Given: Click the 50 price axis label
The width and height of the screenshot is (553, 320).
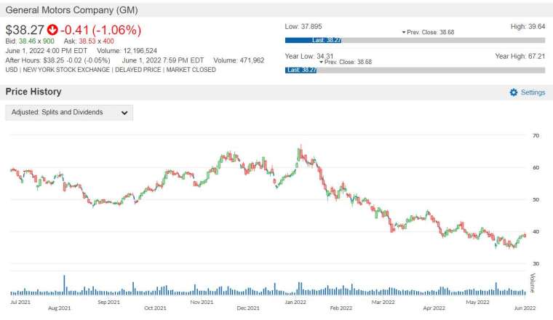Looking at the screenshot, I should (536, 199).
